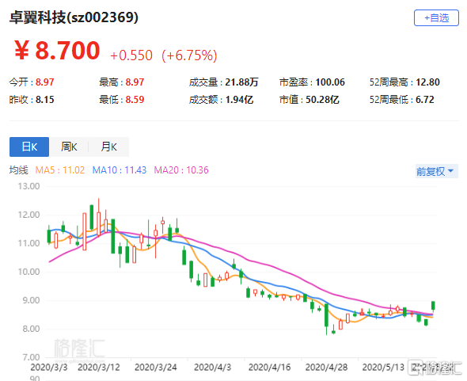Select the MA5 : 11.02 legend entry
This screenshot has height=381, width=467.
tap(60, 170)
